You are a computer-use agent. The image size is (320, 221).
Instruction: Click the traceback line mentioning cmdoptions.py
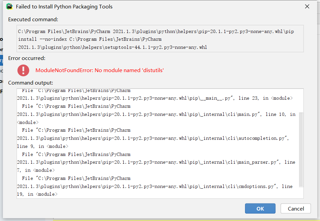click(x=154, y=186)
